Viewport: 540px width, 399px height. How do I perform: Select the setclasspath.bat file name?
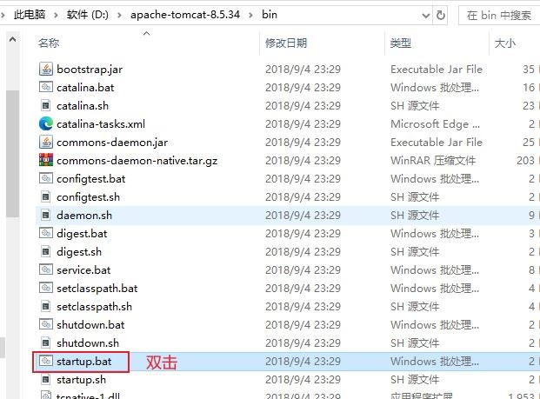tap(97, 288)
